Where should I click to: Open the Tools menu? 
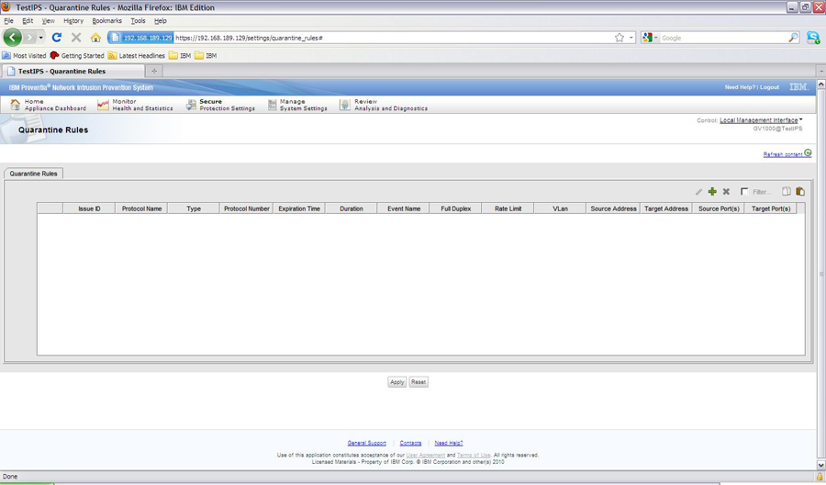pos(138,20)
